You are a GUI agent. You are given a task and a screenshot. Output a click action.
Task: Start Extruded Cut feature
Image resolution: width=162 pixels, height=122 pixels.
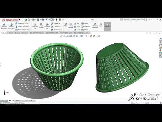(35, 26)
